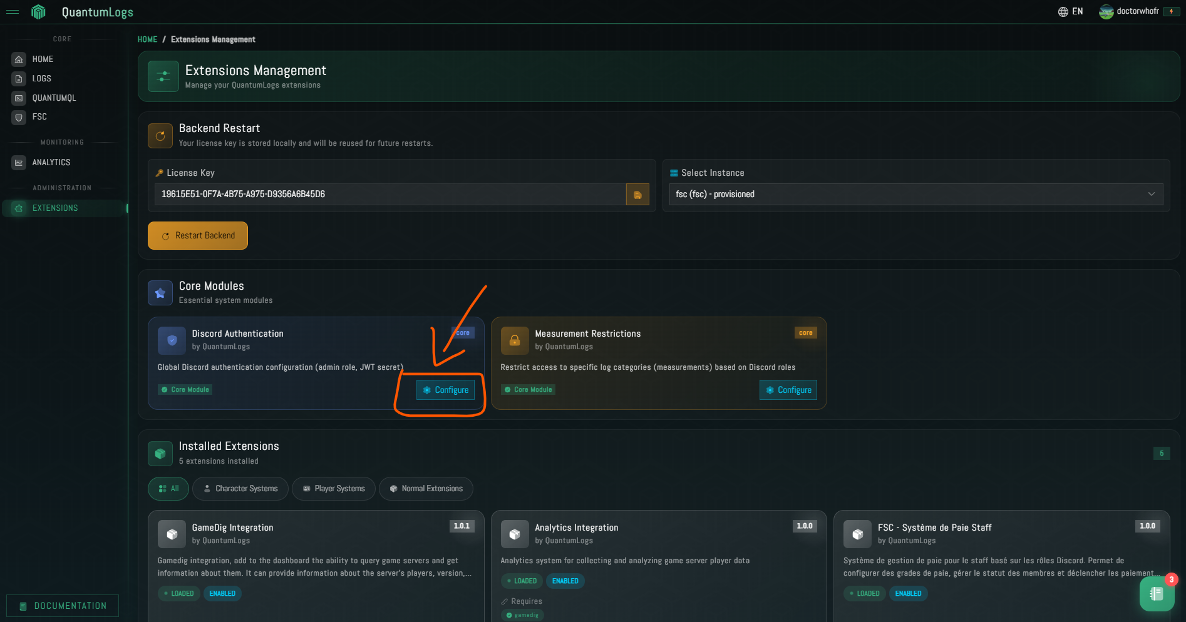Click installed extensions count badge 5
The width and height of the screenshot is (1186, 622).
pos(1162,453)
